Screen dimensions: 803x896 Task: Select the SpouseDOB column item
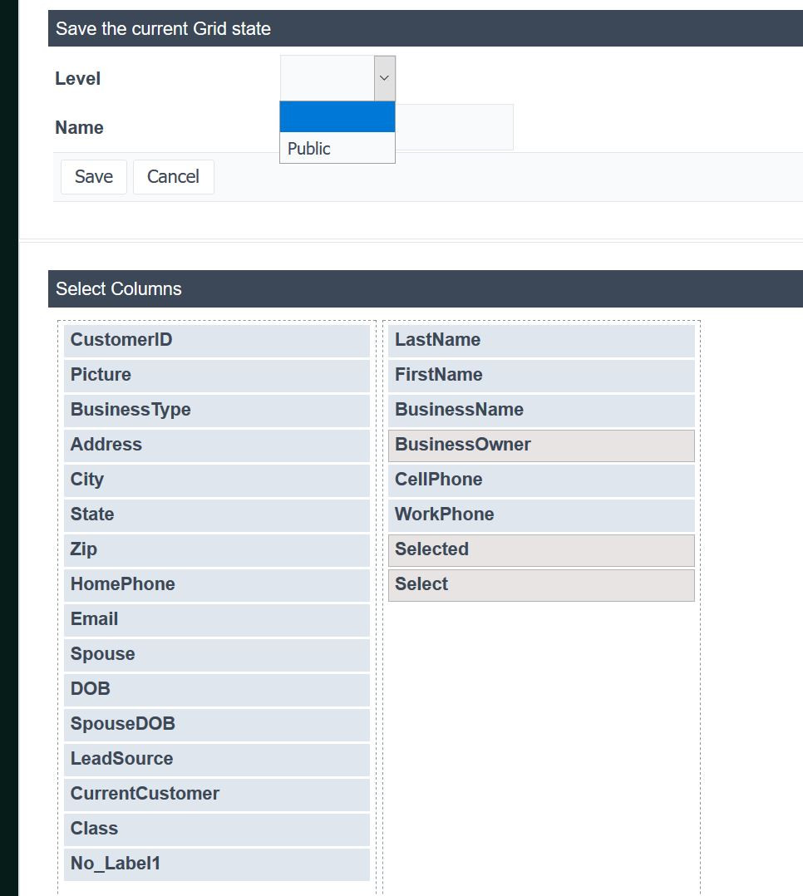point(217,724)
